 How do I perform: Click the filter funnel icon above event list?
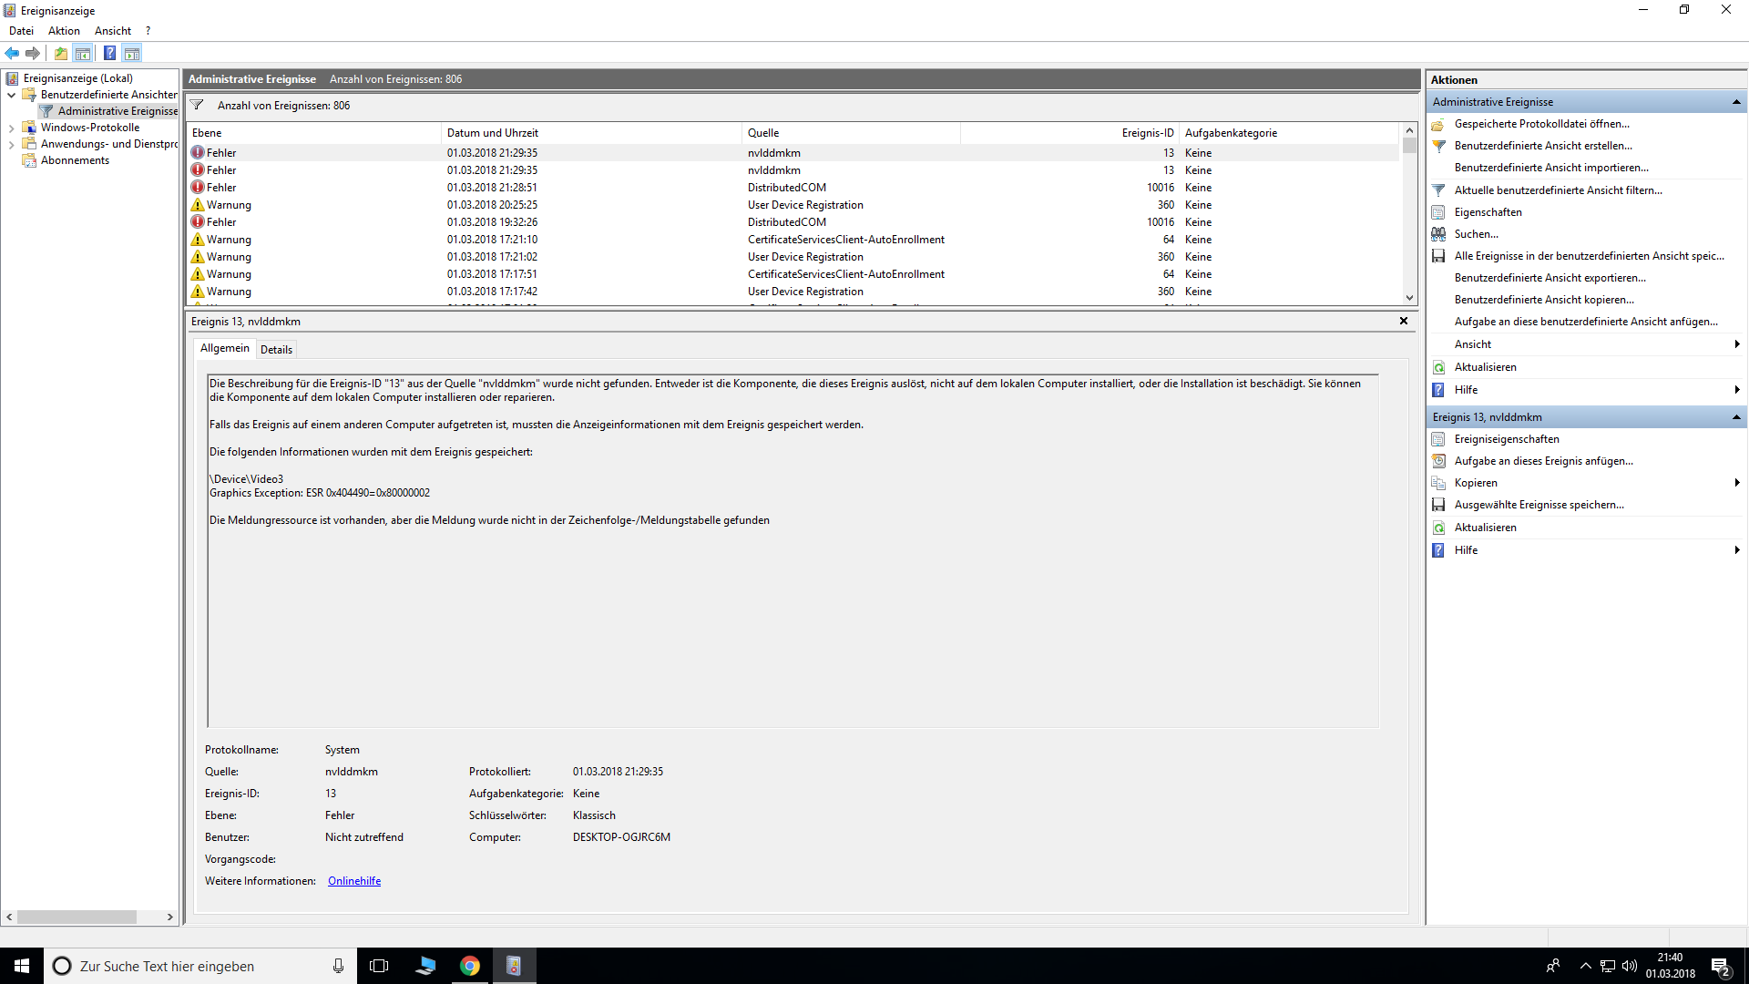coord(197,105)
